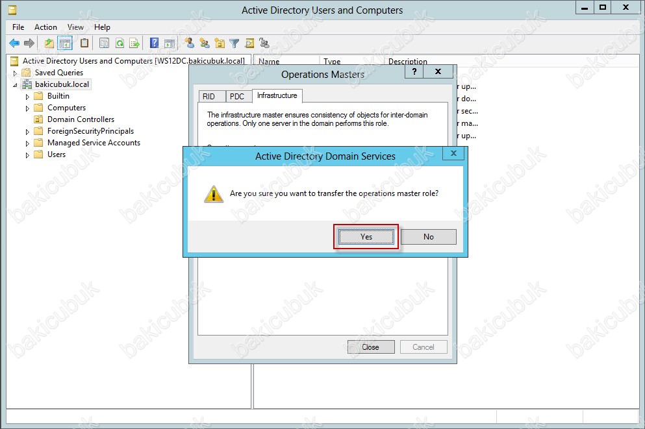Select the Users tree item
The image size is (645, 429).
tap(57, 154)
